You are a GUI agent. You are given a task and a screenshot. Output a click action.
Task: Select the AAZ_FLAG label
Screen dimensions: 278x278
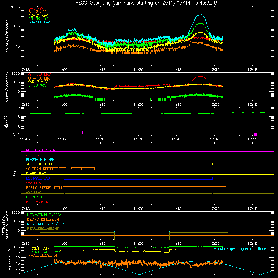34,192
